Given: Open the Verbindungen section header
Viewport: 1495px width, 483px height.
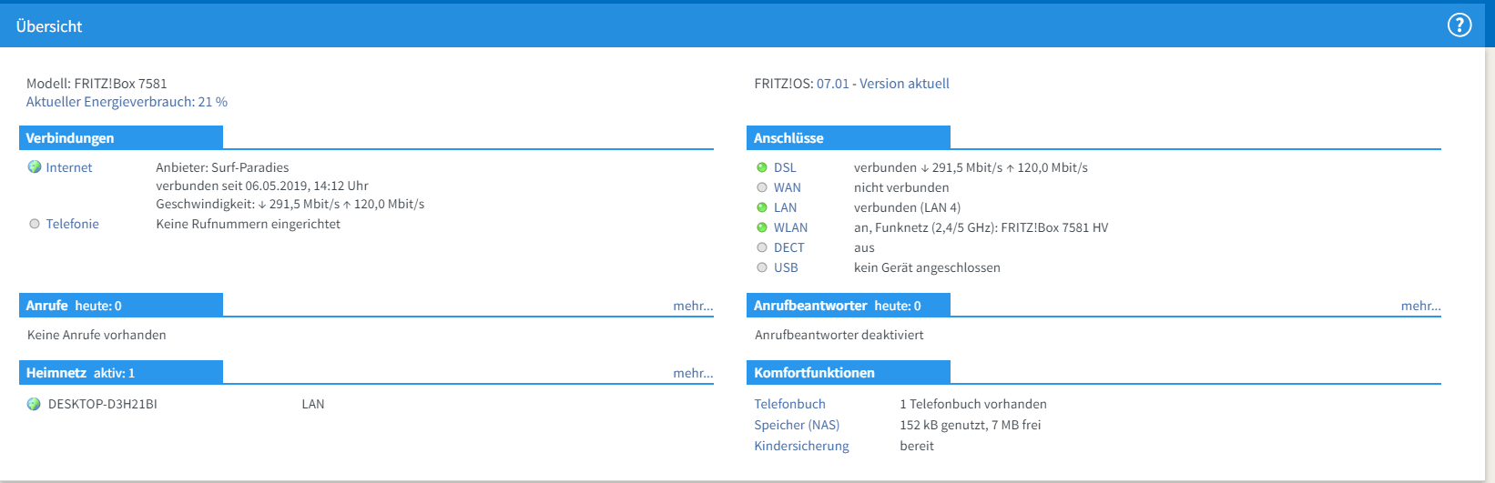Looking at the screenshot, I should pyautogui.click(x=70, y=138).
